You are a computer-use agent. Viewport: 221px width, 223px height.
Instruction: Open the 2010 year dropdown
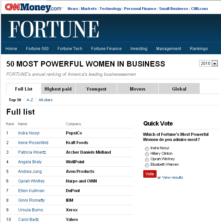click(208, 63)
